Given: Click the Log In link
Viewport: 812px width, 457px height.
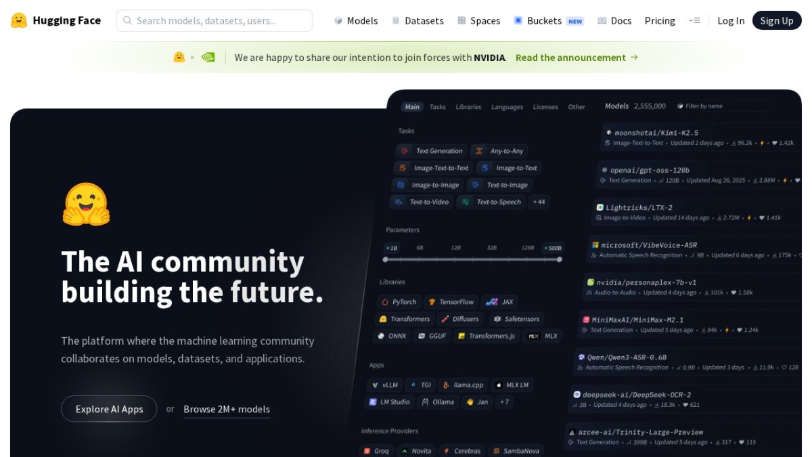Looking at the screenshot, I should 731,20.
